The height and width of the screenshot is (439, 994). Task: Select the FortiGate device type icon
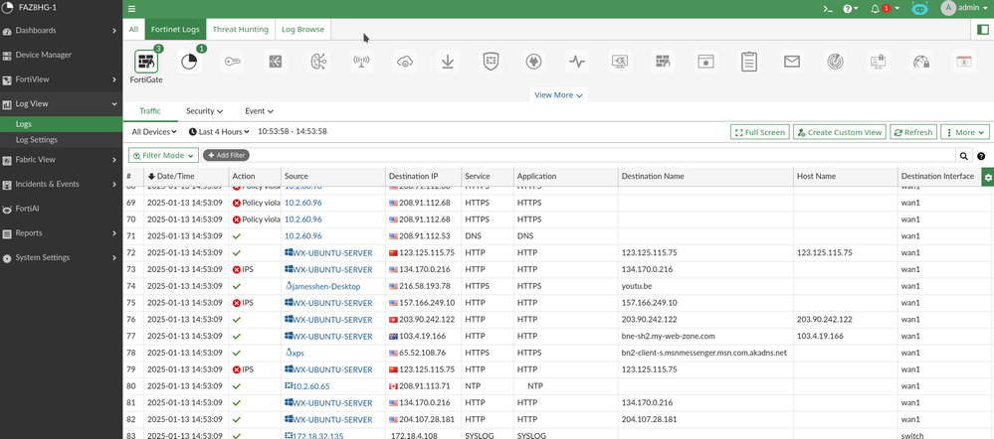[146, 63]
